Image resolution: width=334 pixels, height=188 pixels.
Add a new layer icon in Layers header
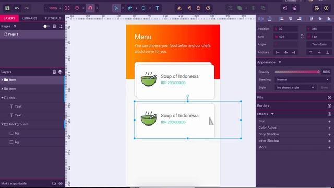click(61, 72)
